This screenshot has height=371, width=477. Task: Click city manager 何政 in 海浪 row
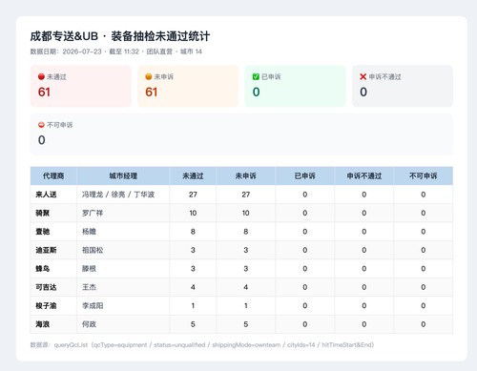tap(89, 324)
